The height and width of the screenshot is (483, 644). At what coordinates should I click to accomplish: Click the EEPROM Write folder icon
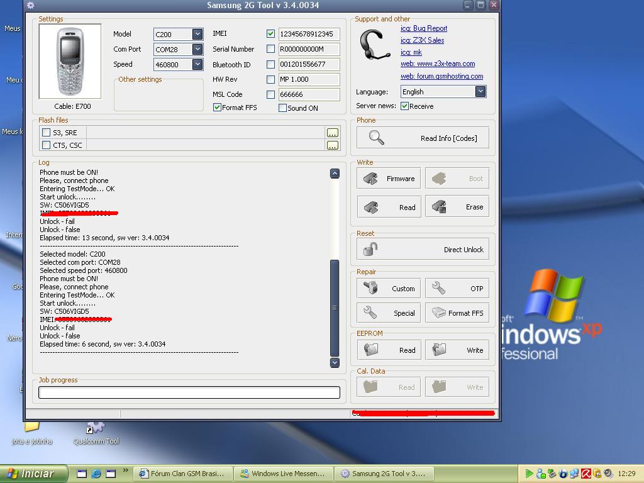coord(438,350)
